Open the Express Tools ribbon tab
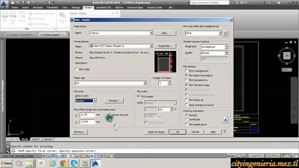 pos(155,7)
